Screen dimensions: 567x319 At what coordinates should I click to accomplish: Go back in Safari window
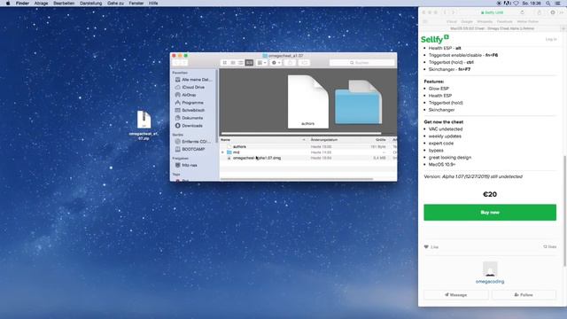(445, 12)
